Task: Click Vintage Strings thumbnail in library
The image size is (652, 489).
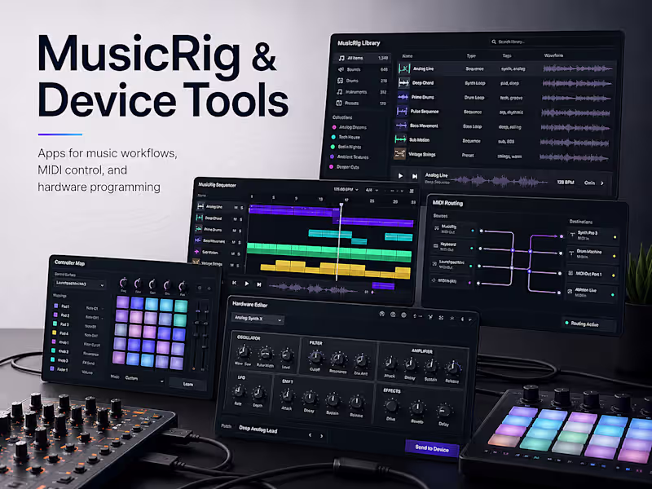Action: [399, 154]
